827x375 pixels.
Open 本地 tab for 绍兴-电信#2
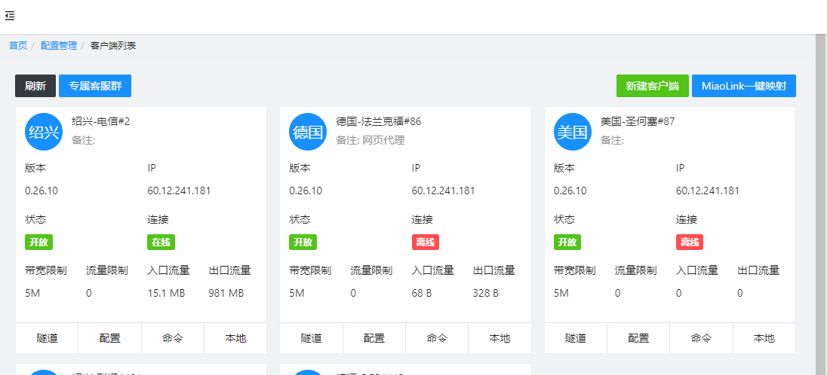click(235, 338)
